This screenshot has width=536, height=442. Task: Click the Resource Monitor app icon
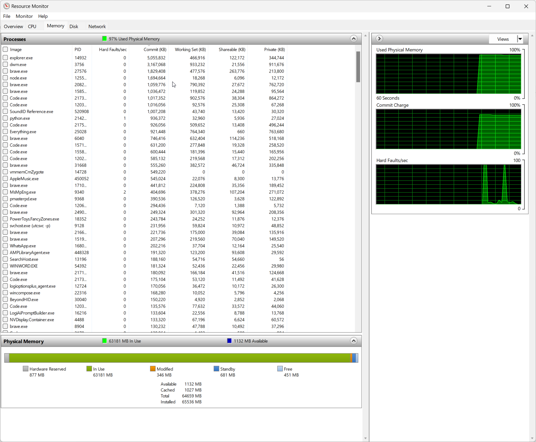coord(6,6)
